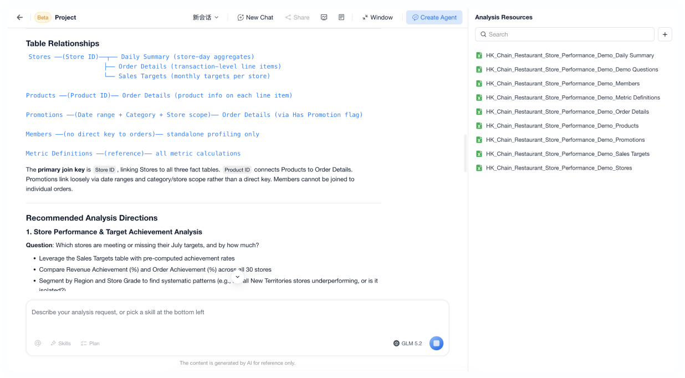Image resolution: width=685 pixels, height=378 pixels.
Task: Click the Project title
Action: point(65,17)
